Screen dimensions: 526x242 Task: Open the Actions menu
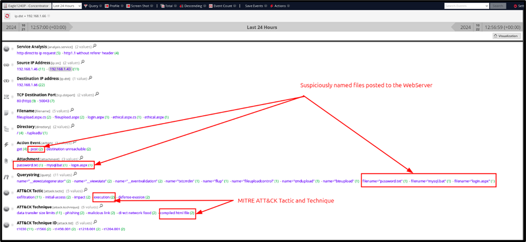(282, 6)
